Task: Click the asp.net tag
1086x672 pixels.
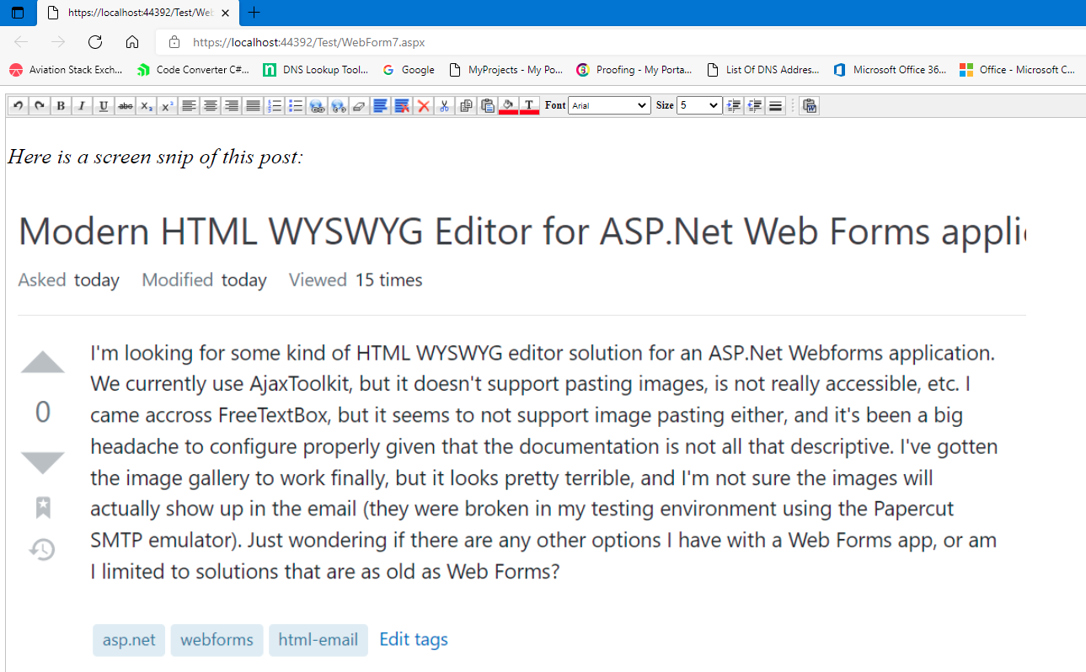Action: pyautogui.click(x=129, y=640)
